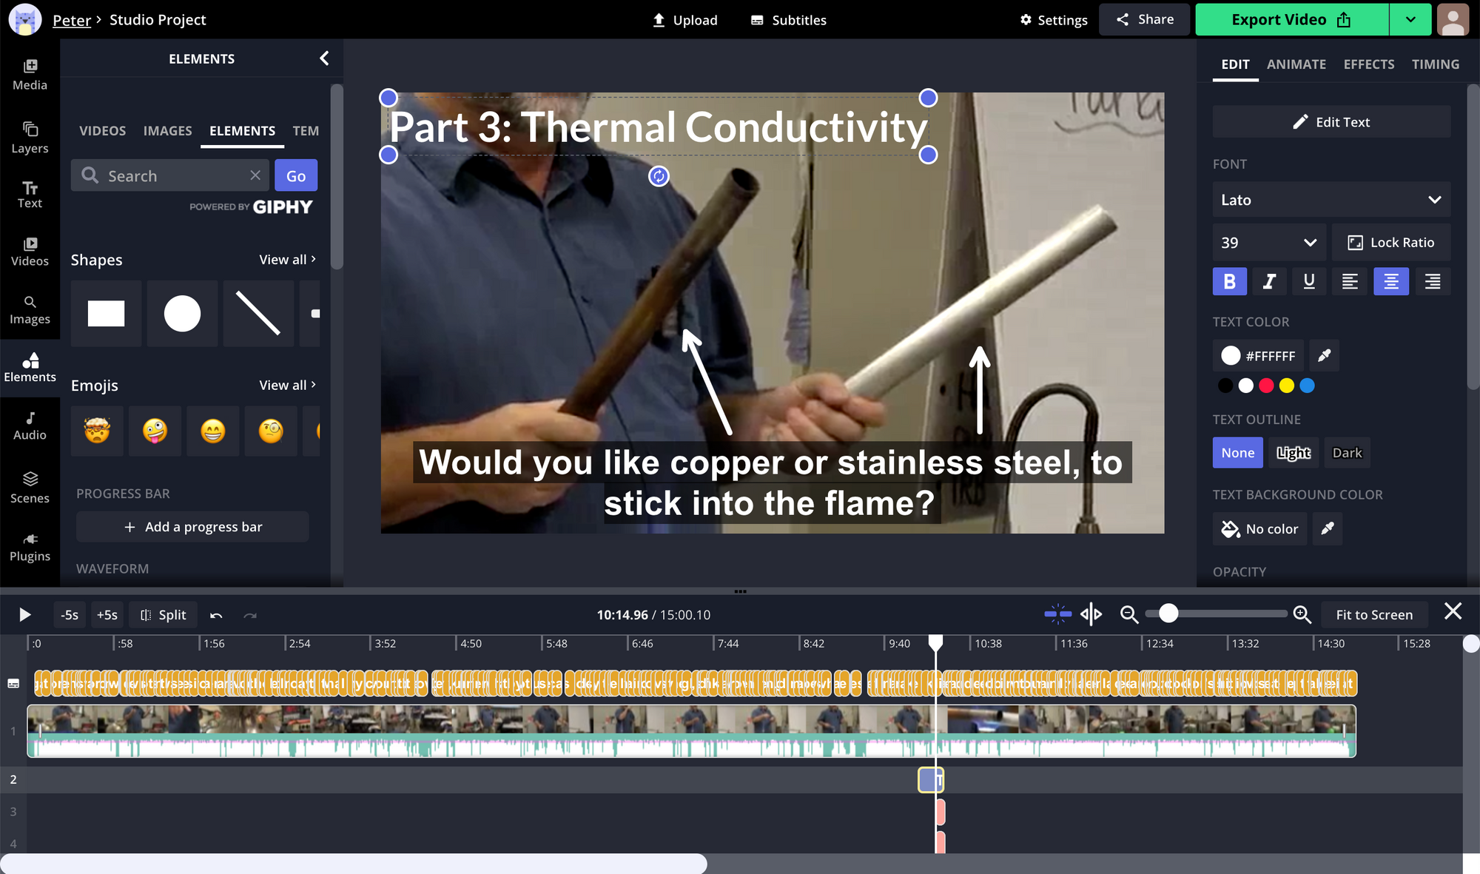Click the text color eyedropper icon
This screenshot has width=1480, height=874.
pos(1324,355)
